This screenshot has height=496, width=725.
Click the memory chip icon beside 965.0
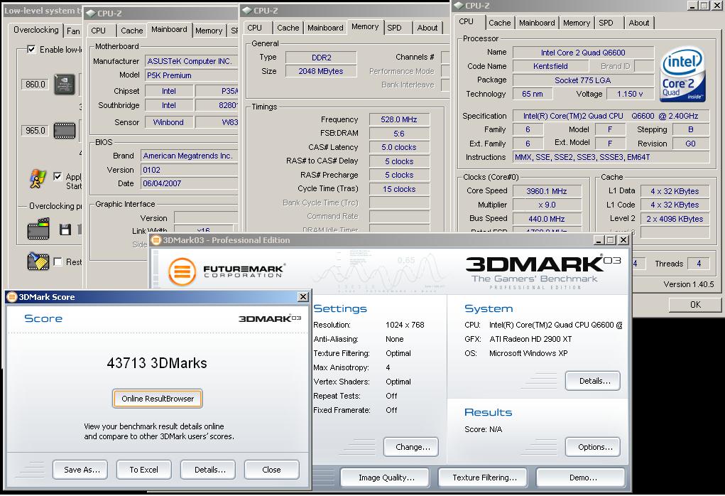click(x=65, y=131)
